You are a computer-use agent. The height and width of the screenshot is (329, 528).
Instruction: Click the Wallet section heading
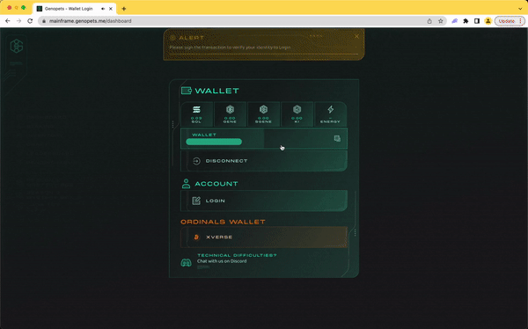click(216, 91)
